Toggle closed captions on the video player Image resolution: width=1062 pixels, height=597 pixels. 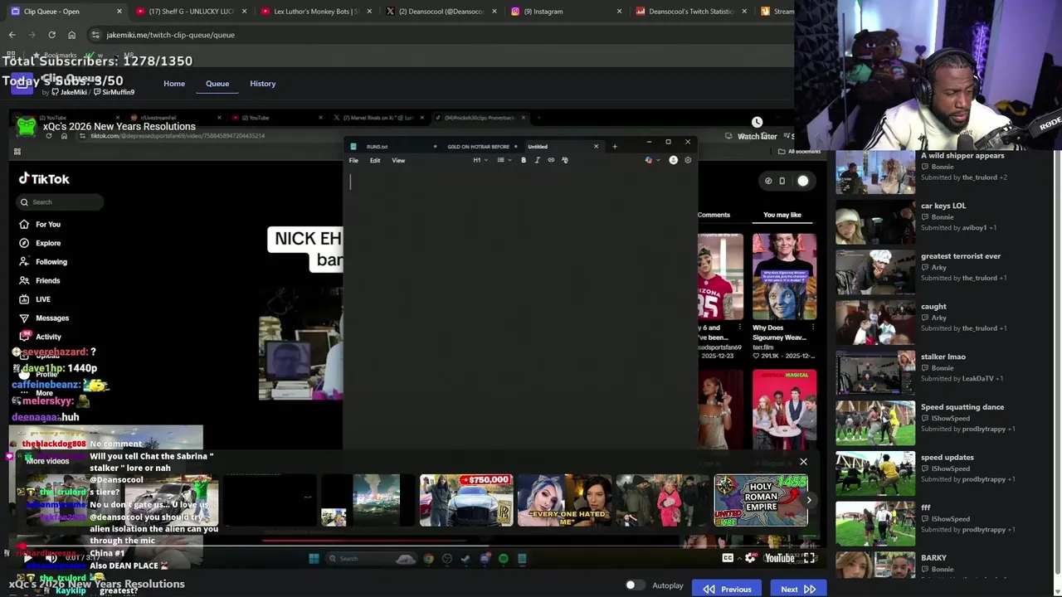pyautogui.click(x=728, y=558)
